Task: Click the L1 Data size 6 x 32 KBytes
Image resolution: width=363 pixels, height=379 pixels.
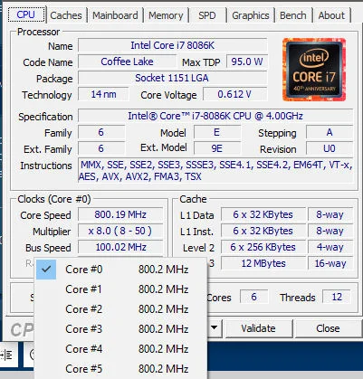Action: pyautogui.click(x=263, y=214)
